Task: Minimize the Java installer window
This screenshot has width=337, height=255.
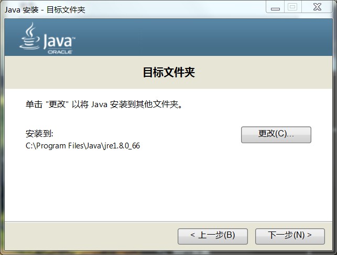Action: point(276,7)
